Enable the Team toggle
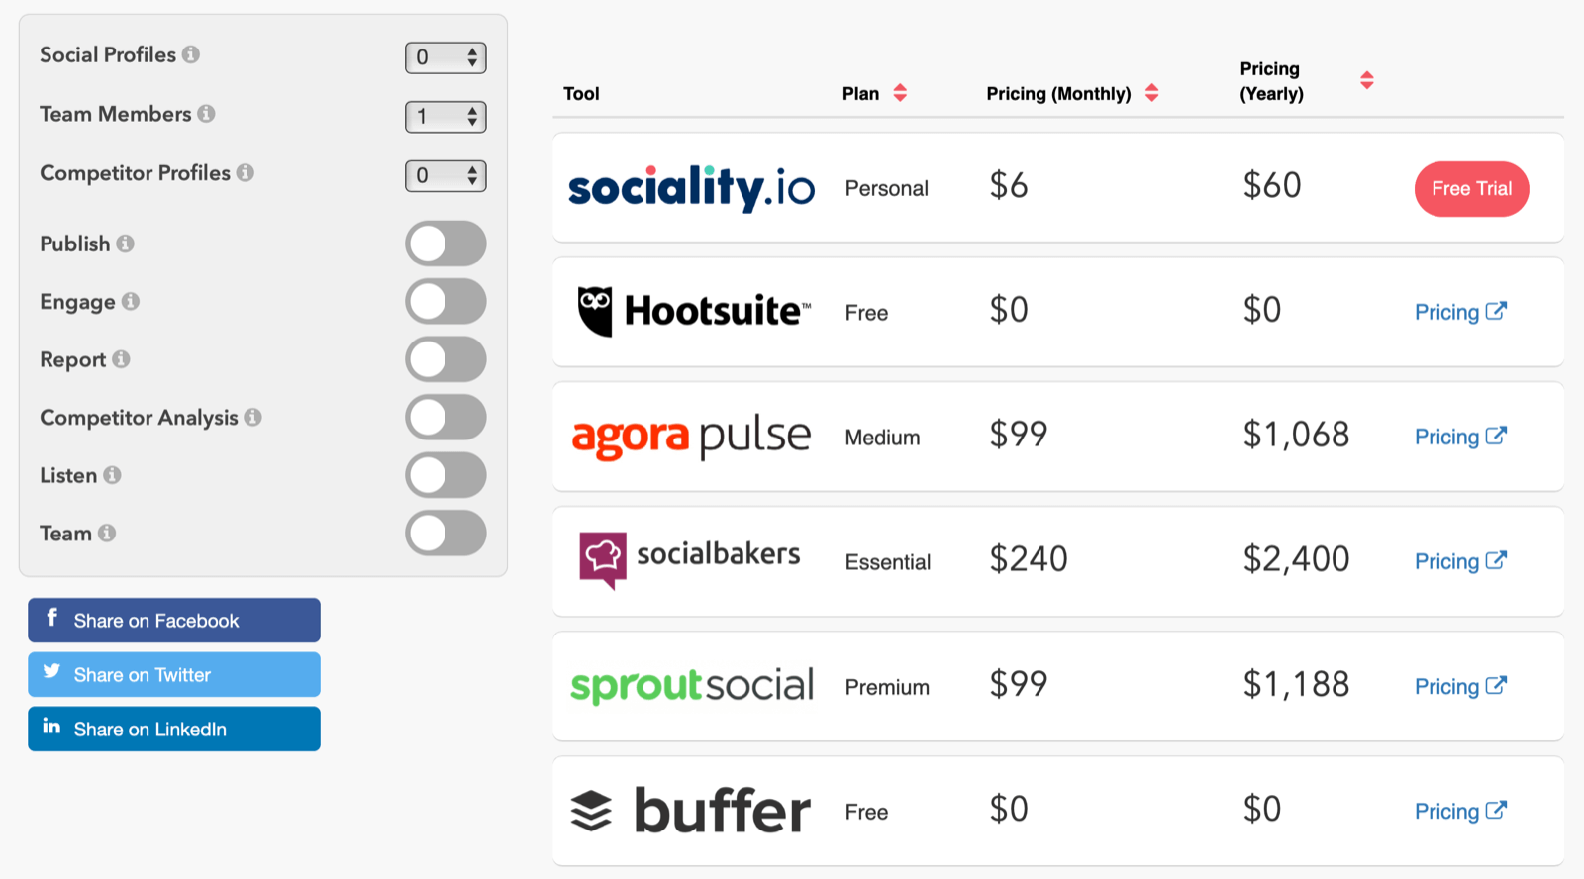 click(445, 533)
